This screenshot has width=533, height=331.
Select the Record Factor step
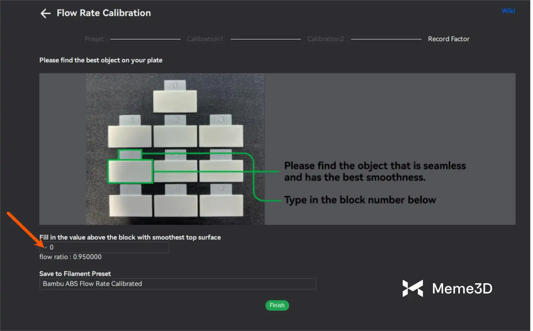click(448, 39)
